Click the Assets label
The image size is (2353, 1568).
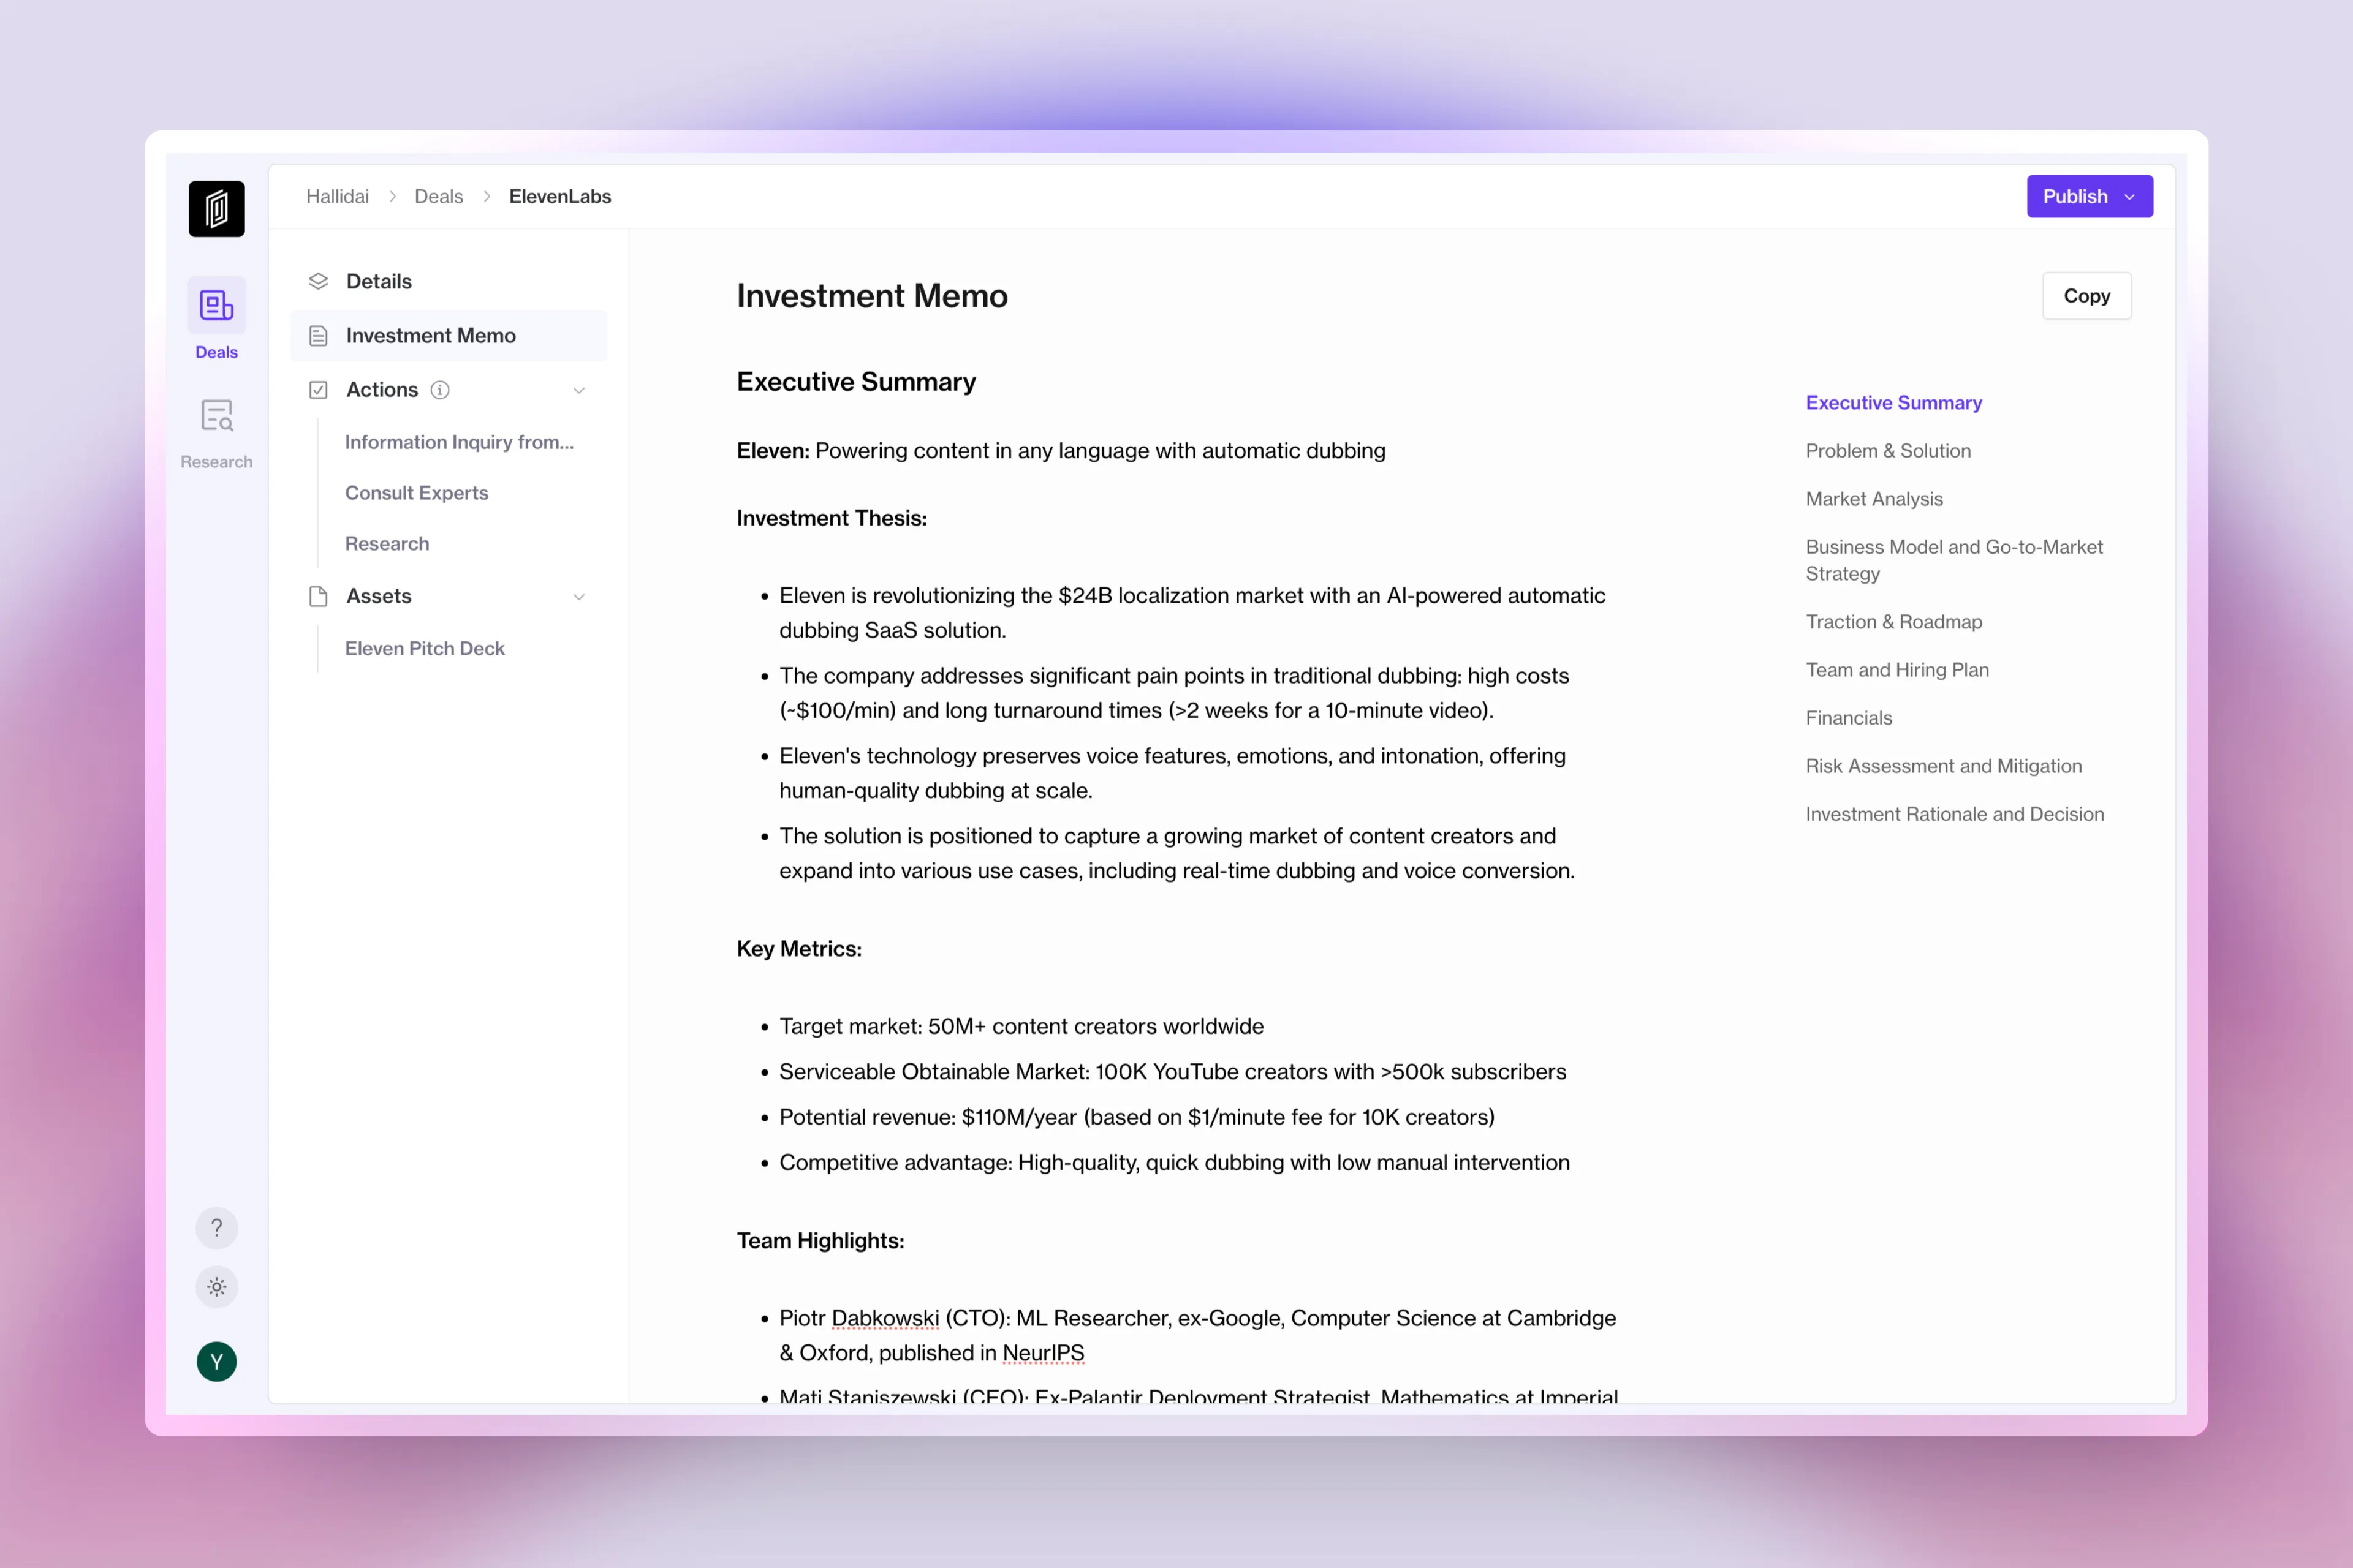[379, 596]
